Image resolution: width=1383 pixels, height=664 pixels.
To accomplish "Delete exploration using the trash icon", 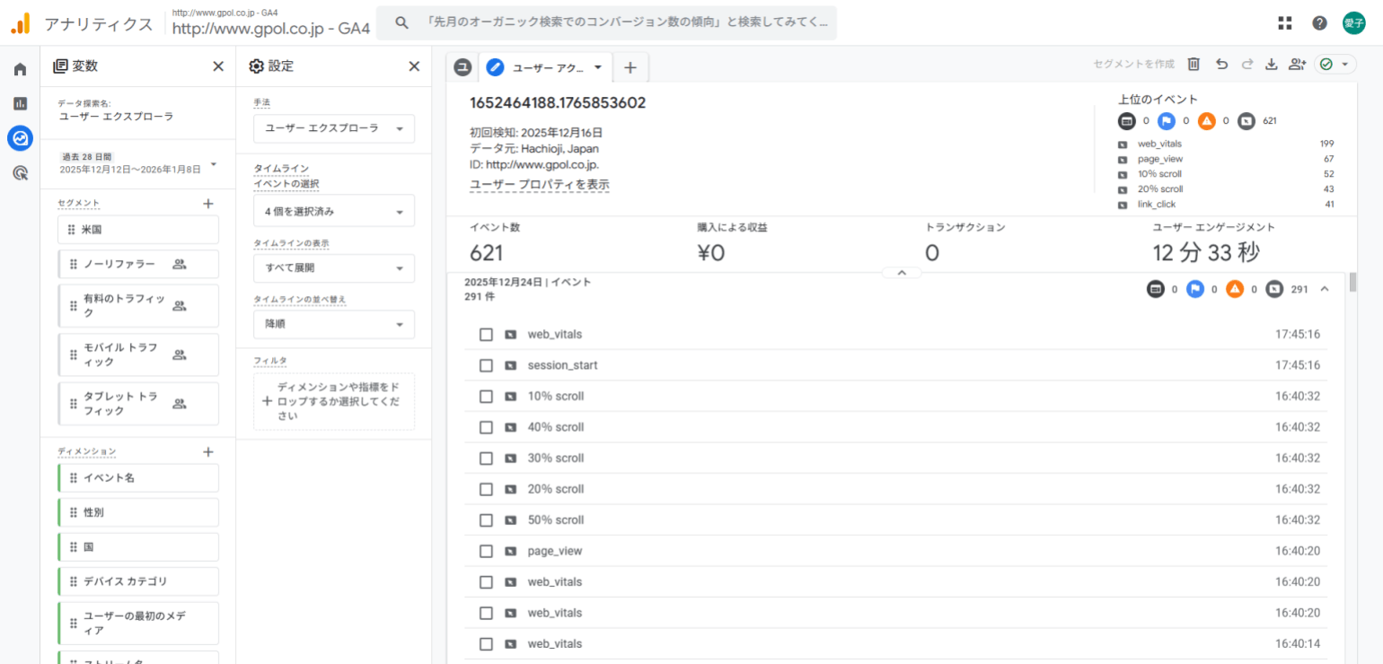I will click(x=1194, y=64).
